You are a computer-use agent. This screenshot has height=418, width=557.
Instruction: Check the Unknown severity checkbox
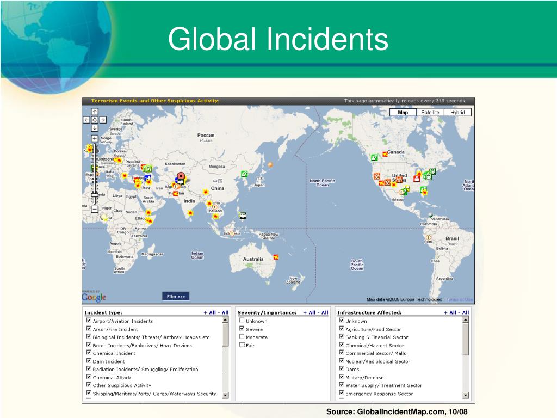242,320
